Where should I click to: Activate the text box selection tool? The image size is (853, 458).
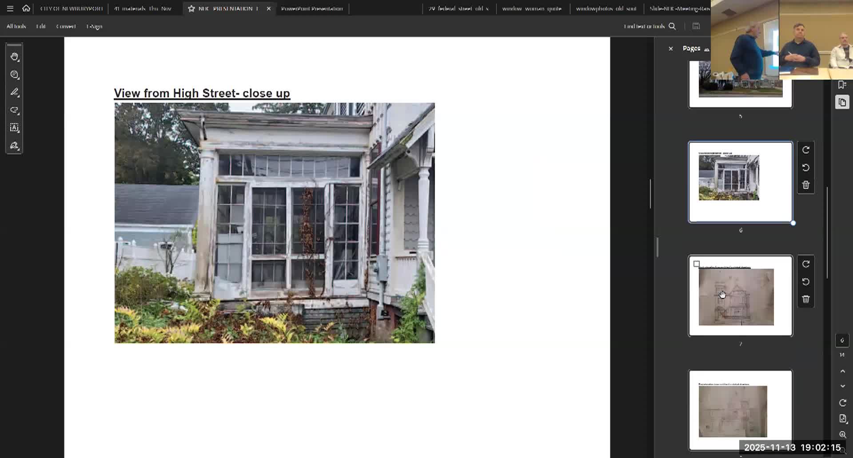14,128
